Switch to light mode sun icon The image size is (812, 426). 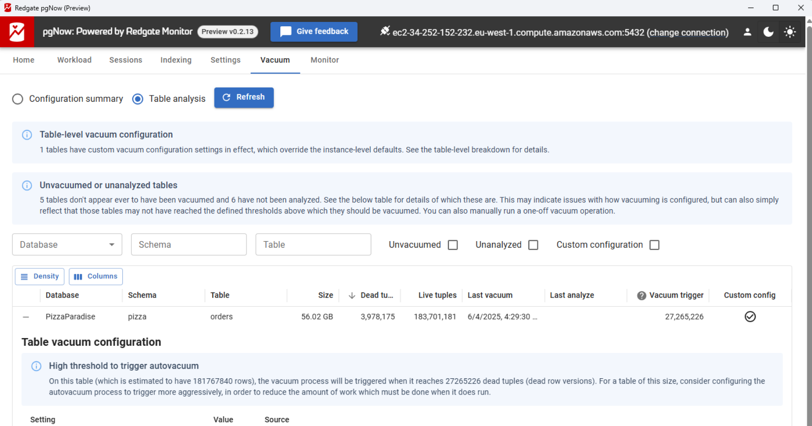[x=790, y=32]
